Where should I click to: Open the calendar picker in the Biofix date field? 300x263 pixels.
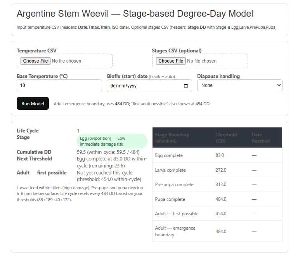coord(186,86)
